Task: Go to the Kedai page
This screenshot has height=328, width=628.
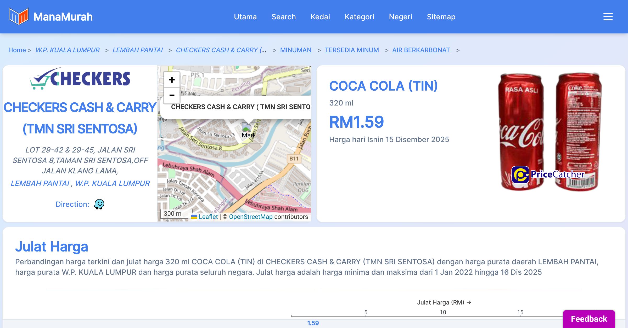Action: [x=320, y=17]
